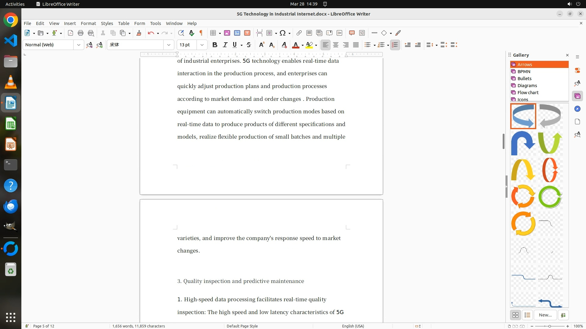The width and height of the screenshot is (586, 329).
Task: Click the New... gallery button
Action: 545,315
